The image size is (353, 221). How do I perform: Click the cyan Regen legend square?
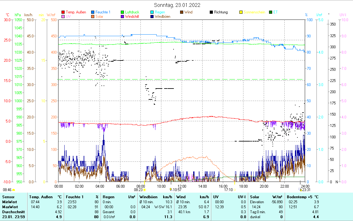(x=152, y=12)
